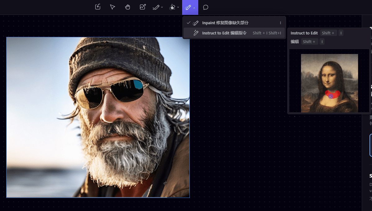Screen dimensions: 372x211
Task: Select the arrow pointer tool
Action: (x=112, y=7)
